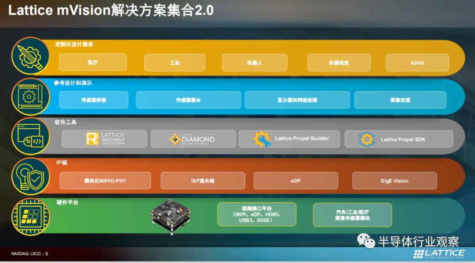This screenshot has width=475, height=263.
Task: Select the 机器视觉 box
Action: pyautogui.click(x=339, y=63)
